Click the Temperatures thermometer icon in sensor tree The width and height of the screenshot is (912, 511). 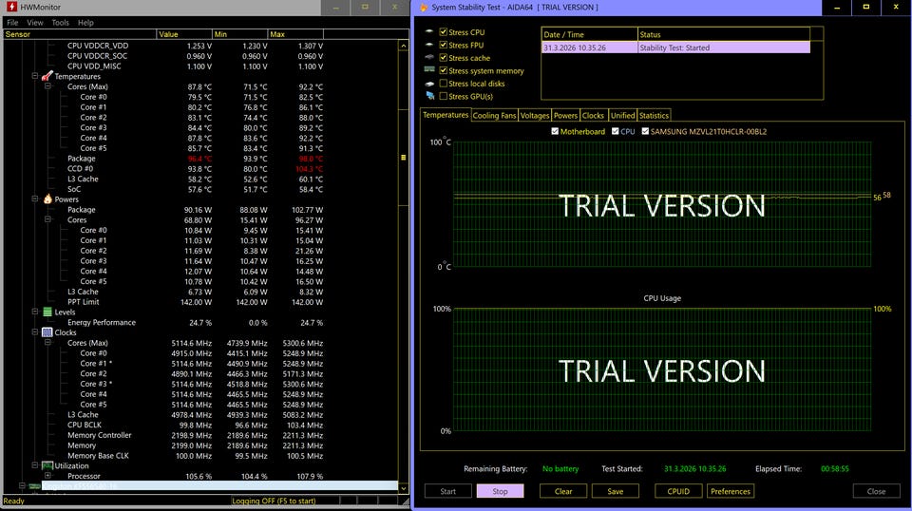coord(47,77)
